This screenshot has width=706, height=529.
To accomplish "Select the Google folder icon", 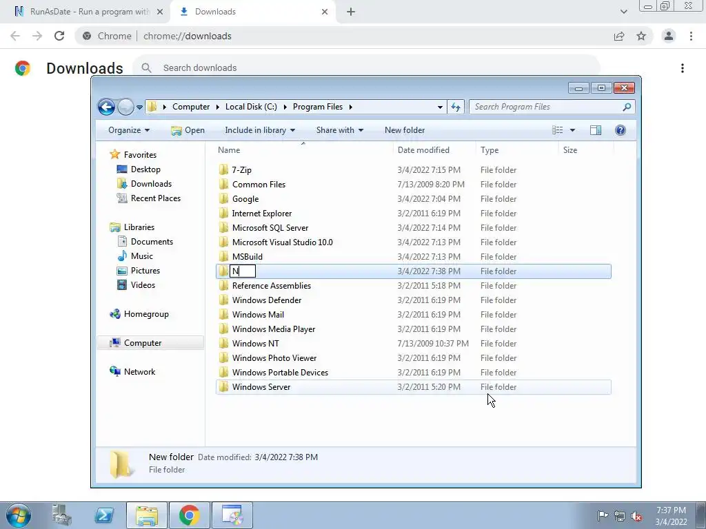I will 224,199.
